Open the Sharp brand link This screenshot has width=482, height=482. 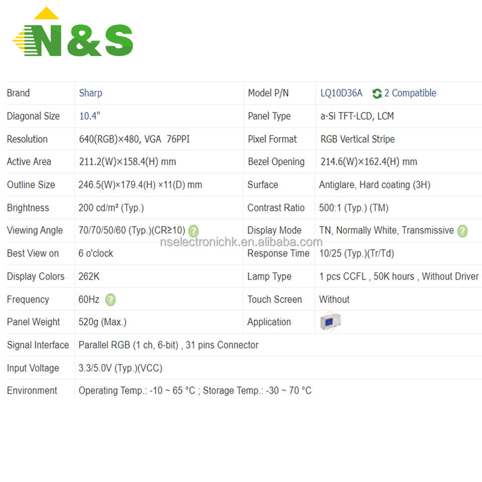(90, 93)
